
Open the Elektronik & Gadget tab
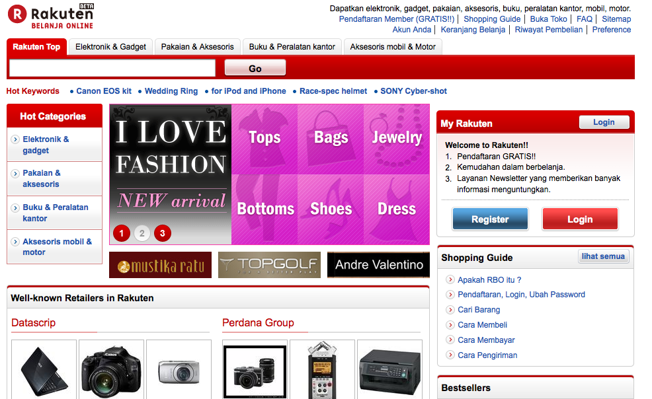pyautogui.click(x=110, y=47)
